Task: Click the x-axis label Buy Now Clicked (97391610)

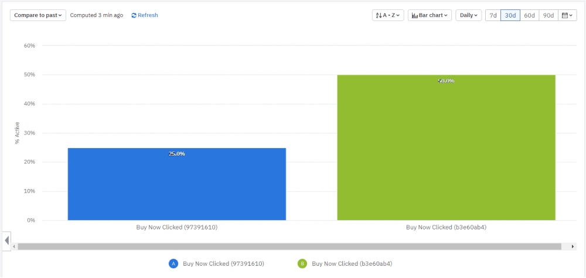Action: (177, 227)
